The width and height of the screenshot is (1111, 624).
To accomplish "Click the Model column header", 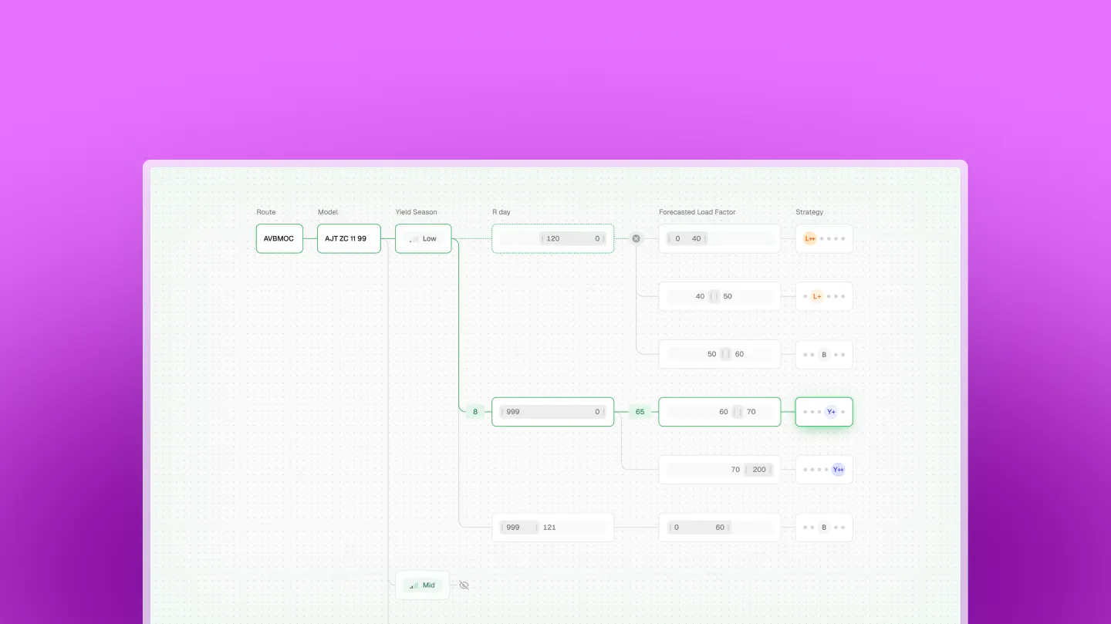I will (328, 212).
